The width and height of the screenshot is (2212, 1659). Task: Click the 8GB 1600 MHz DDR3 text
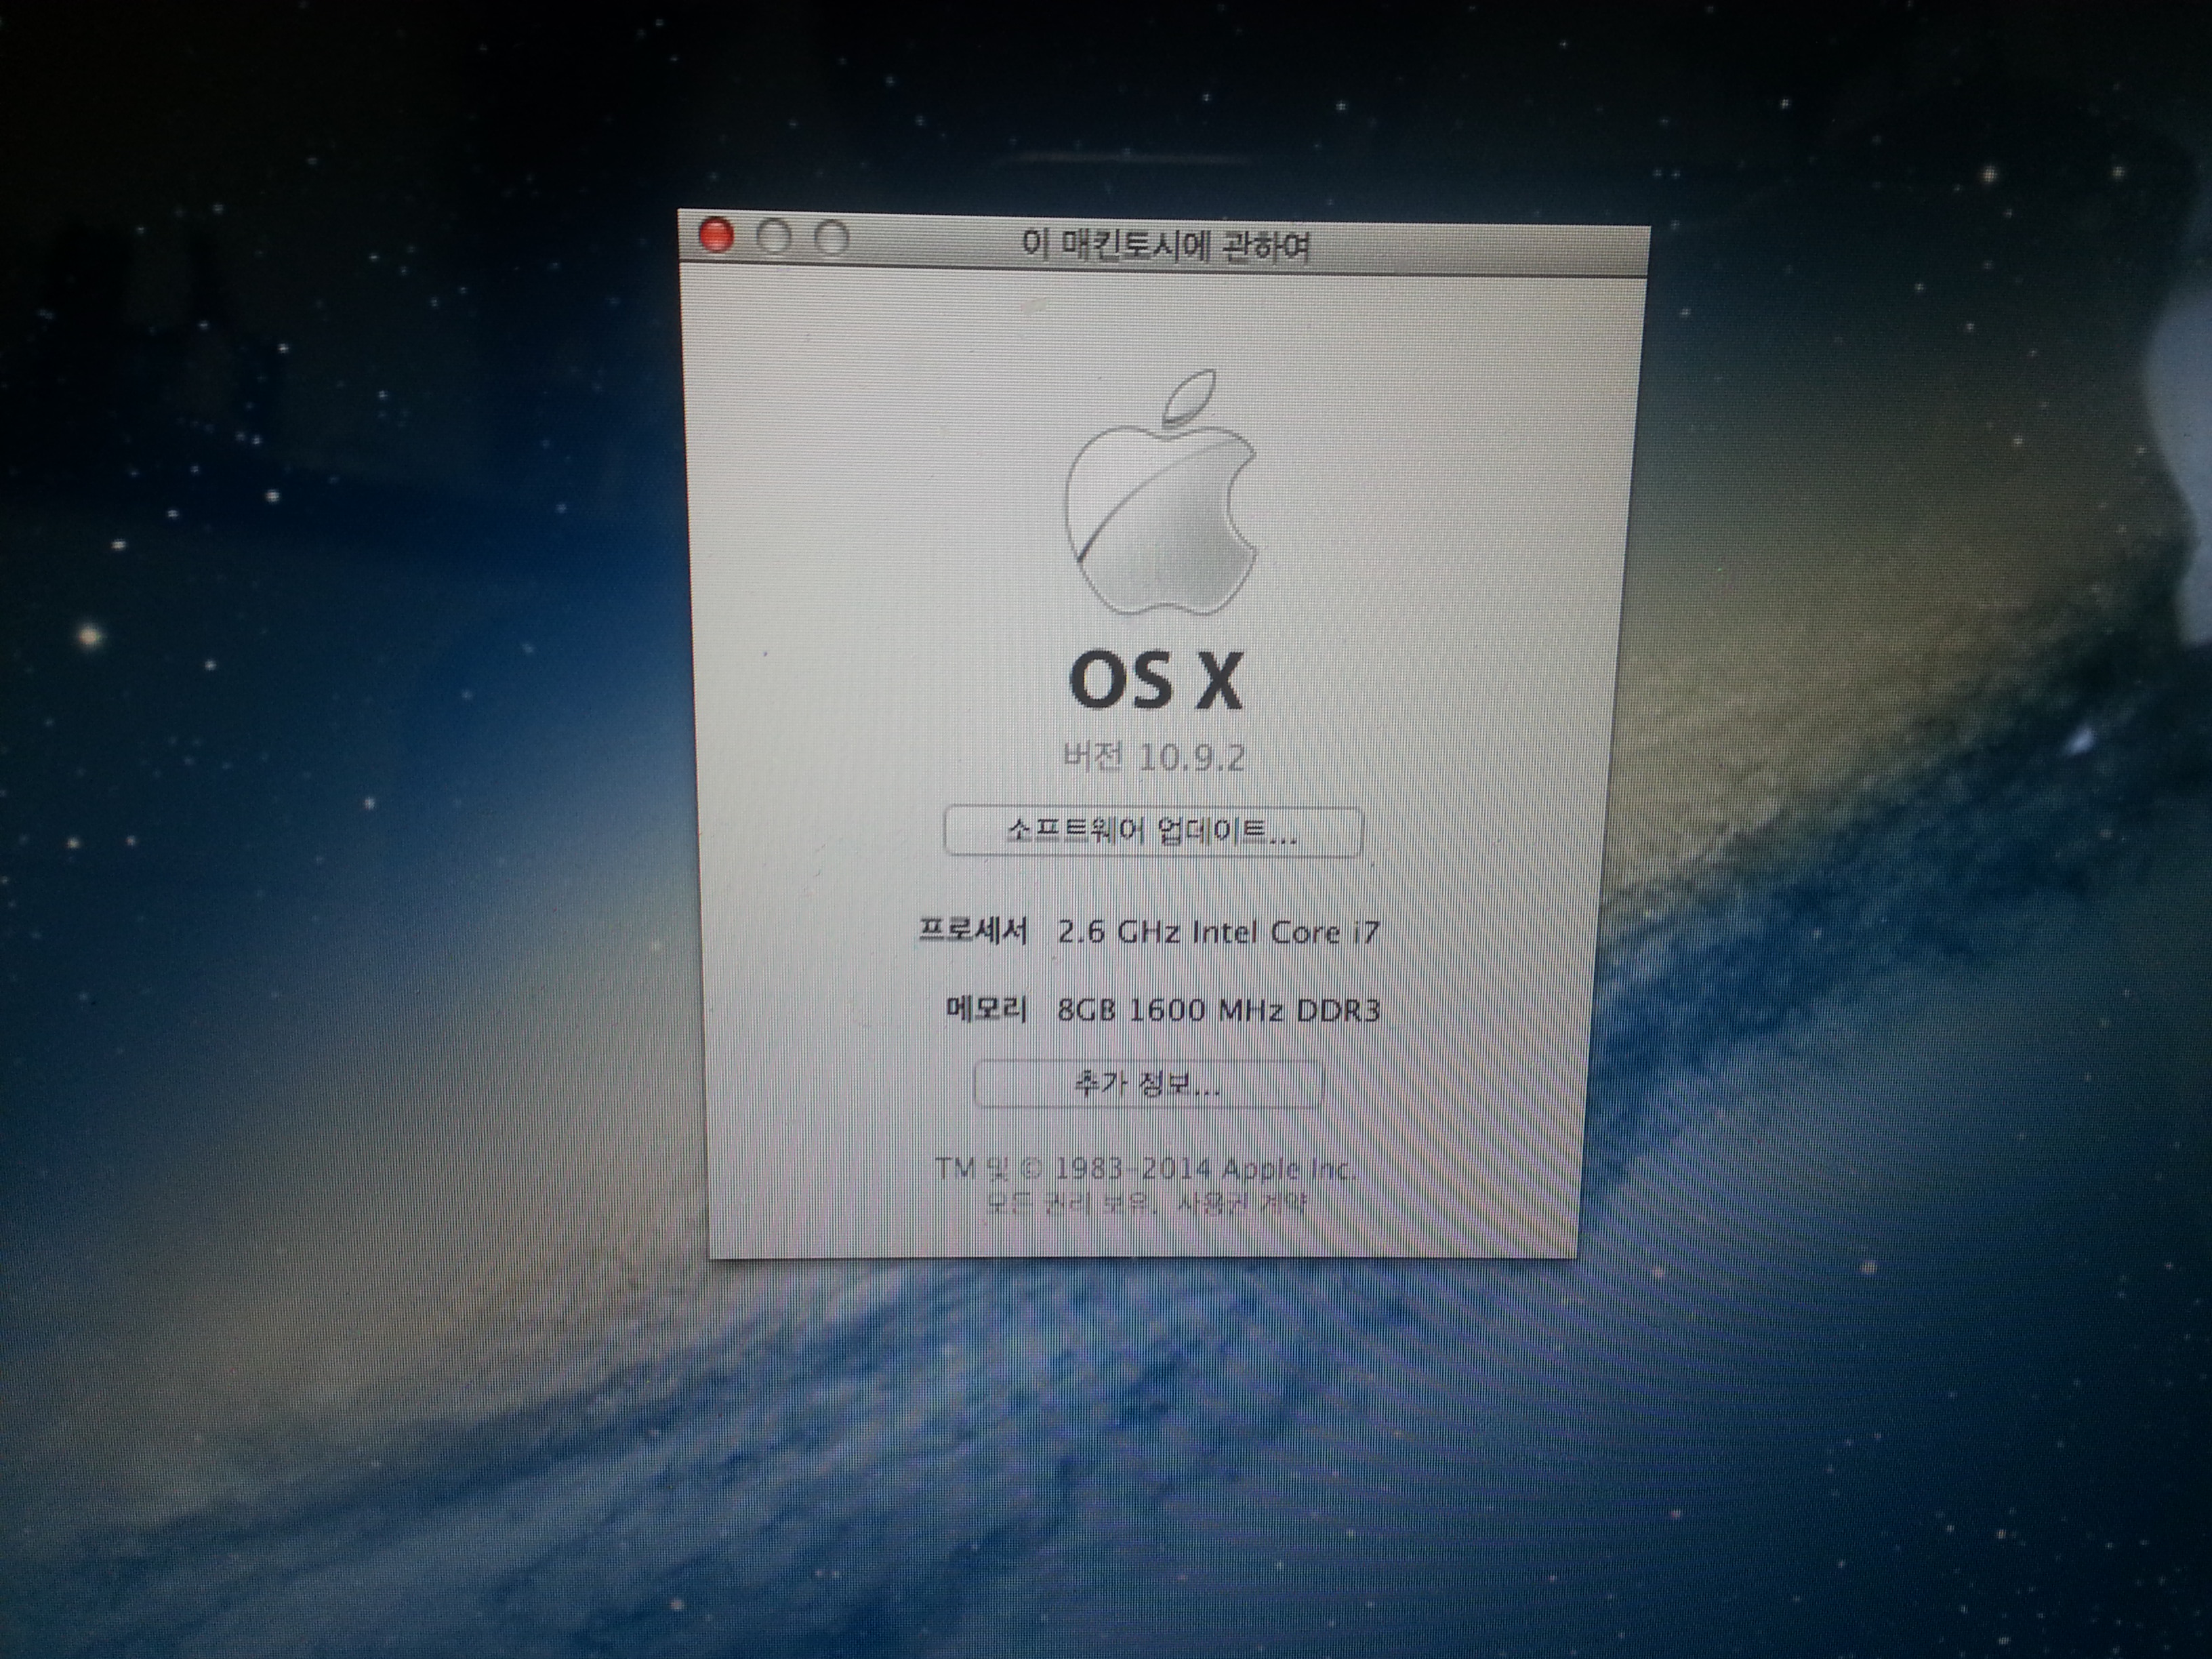pyautogui.click(x=1218, y=1010)
